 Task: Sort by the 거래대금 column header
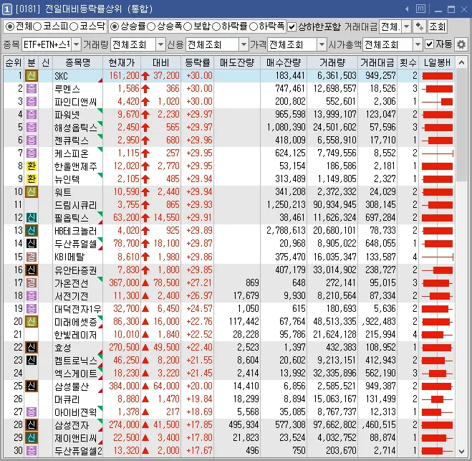(377, 62)
